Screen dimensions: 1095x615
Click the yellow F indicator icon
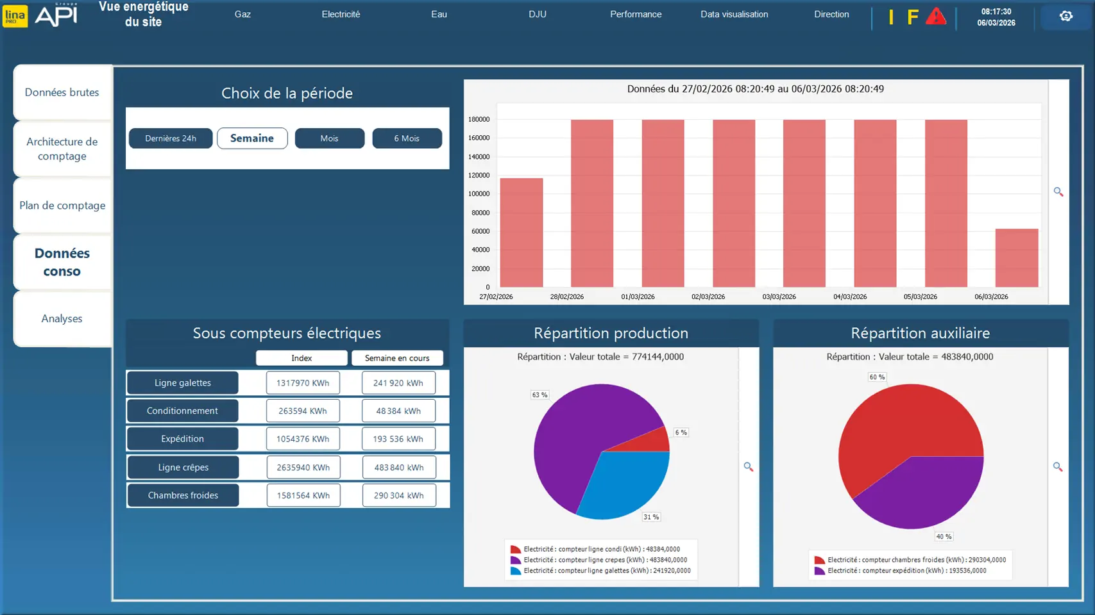point(912,17)
